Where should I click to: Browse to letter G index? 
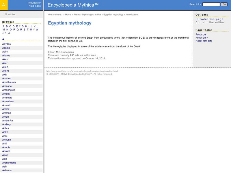(x=23, y=26)
